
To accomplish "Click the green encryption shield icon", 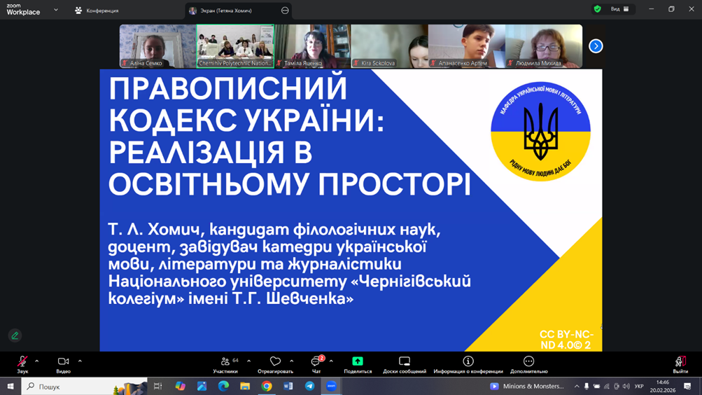I will (x=597, y=9).
